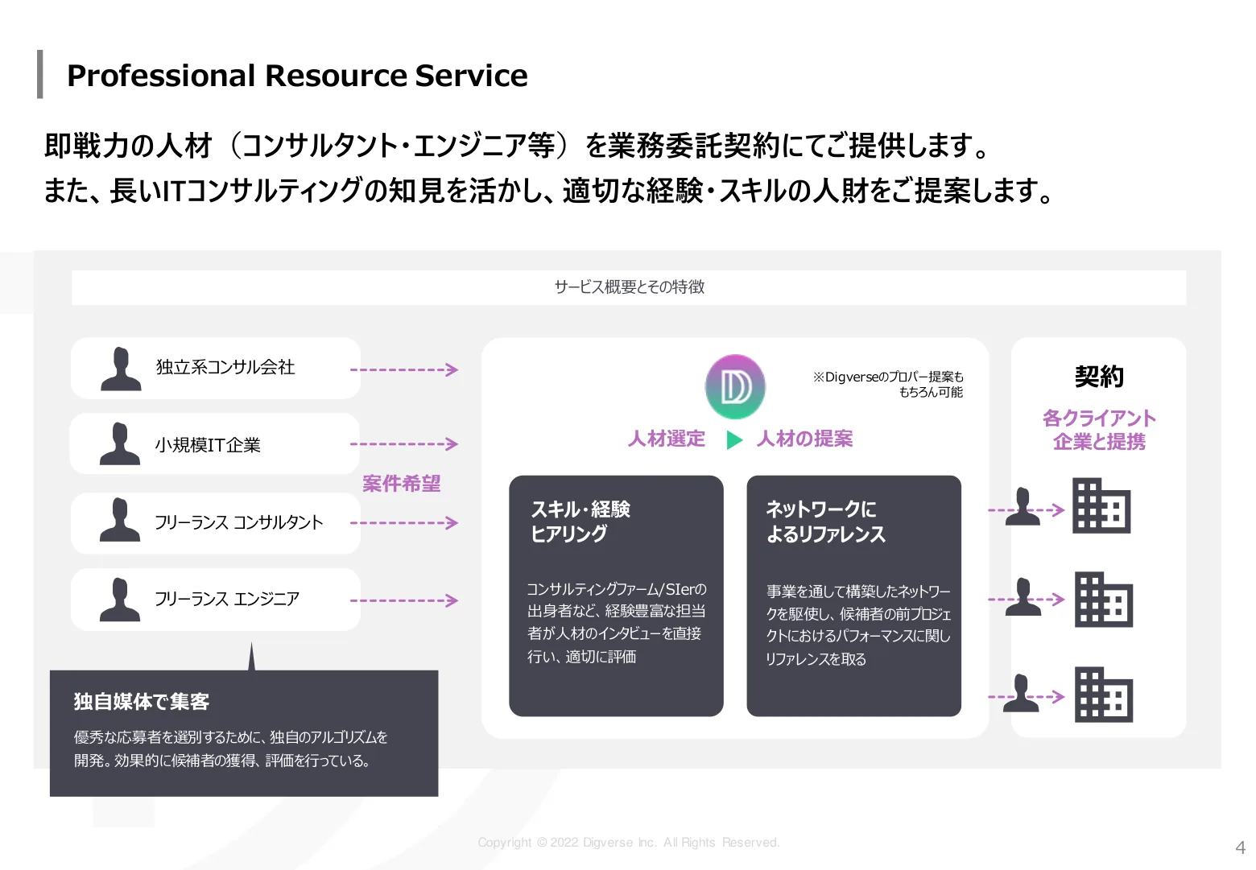The image size is (1256, 870).
Task: Click the "人材の提案" label
Action: [x=805, y=439]
